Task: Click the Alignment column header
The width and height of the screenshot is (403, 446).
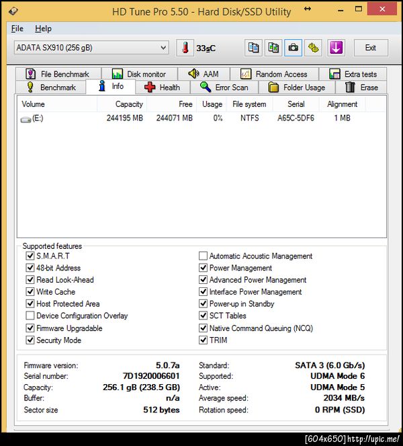Action: (x=343, y=104)
